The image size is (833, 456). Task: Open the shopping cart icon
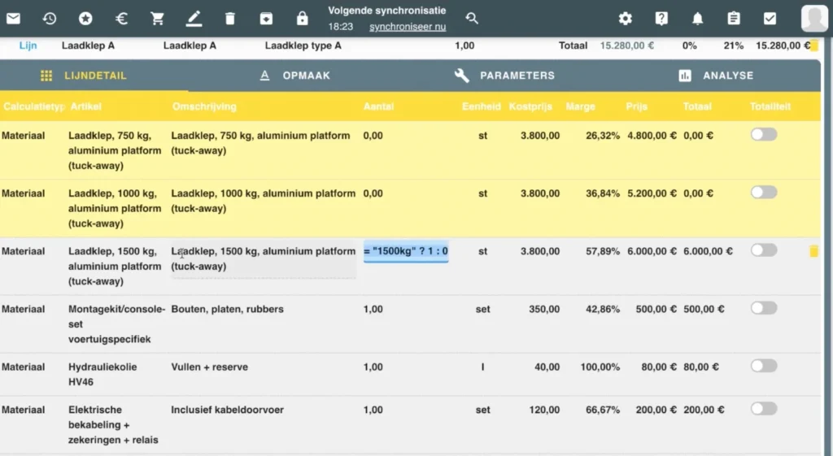click(157, 19)
